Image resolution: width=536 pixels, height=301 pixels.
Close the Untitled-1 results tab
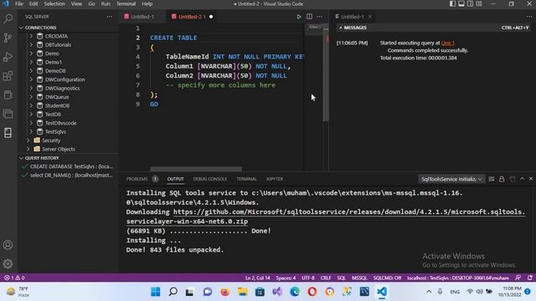click(x=370, y=17)
